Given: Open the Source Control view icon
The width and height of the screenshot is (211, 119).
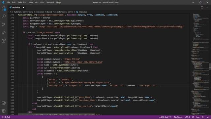Looking at the screenshot, I should (x=4, y=24).
